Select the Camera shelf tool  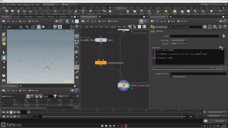121,12
